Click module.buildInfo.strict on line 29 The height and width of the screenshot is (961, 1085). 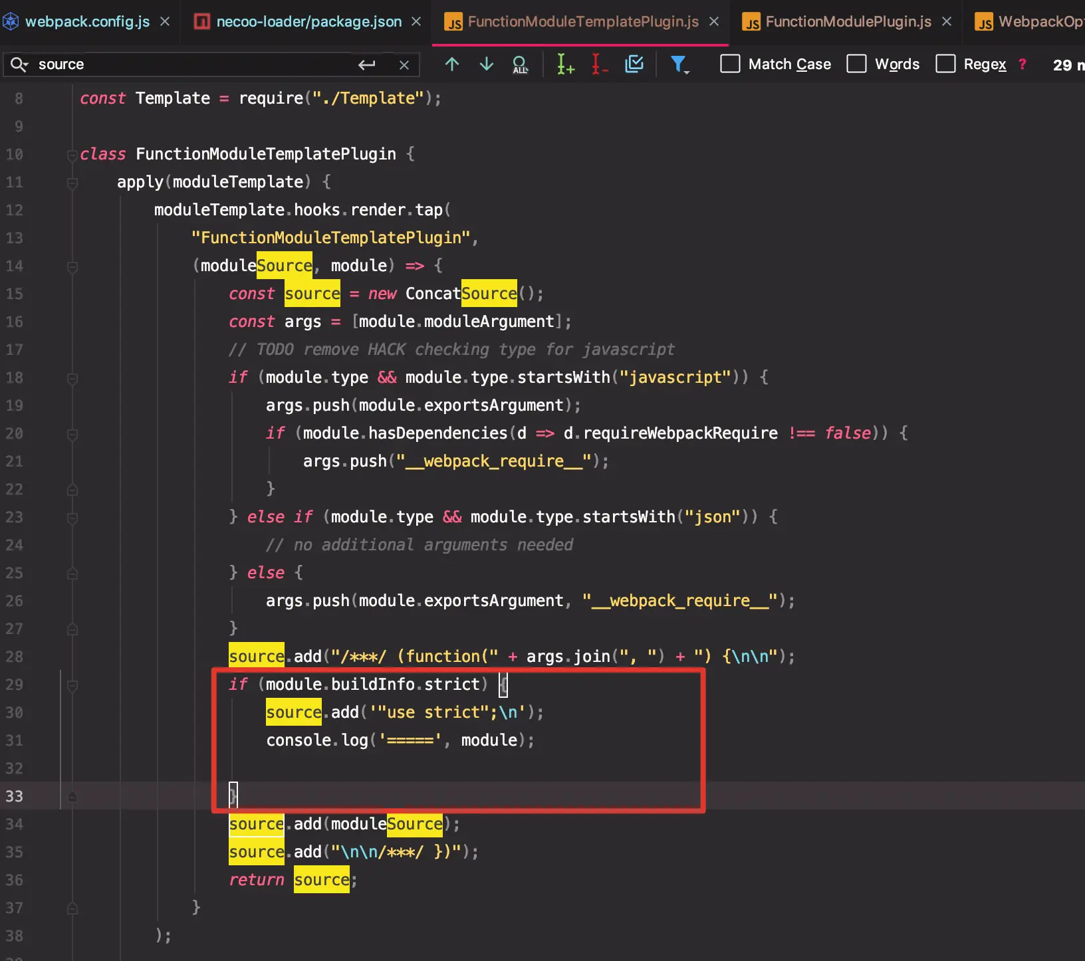[373, 684]
